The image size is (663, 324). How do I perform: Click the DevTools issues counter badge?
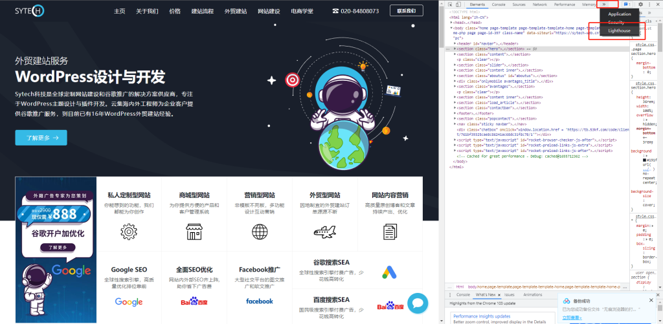click(627, 5)
